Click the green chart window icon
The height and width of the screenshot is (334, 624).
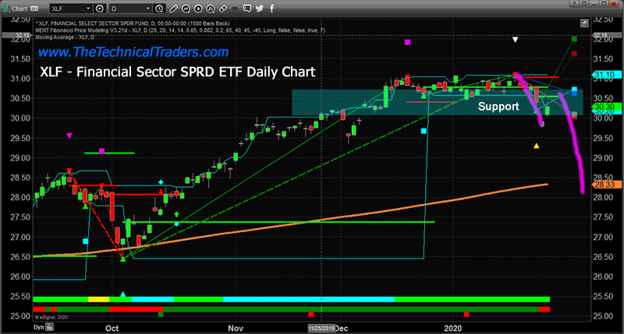click(x=6, y=9)
